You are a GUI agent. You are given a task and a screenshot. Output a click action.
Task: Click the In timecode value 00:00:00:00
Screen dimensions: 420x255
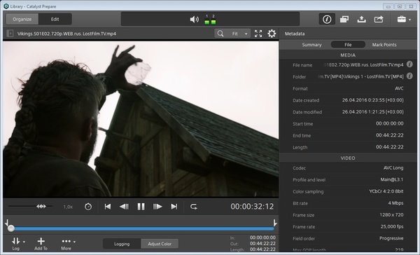(x=262, y=237)
